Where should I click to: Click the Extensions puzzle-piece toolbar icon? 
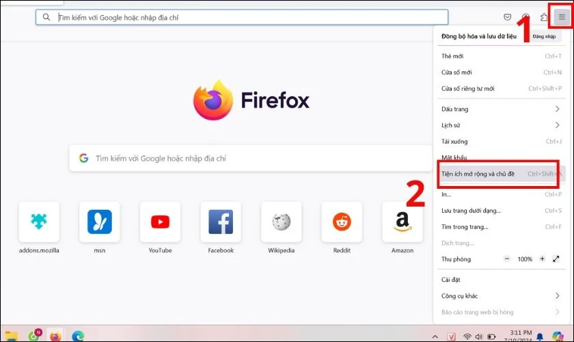(544, 17)
